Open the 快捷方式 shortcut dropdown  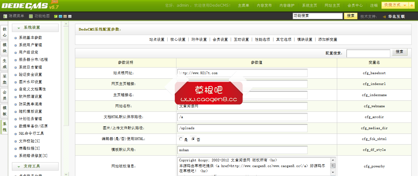[395, 5]
